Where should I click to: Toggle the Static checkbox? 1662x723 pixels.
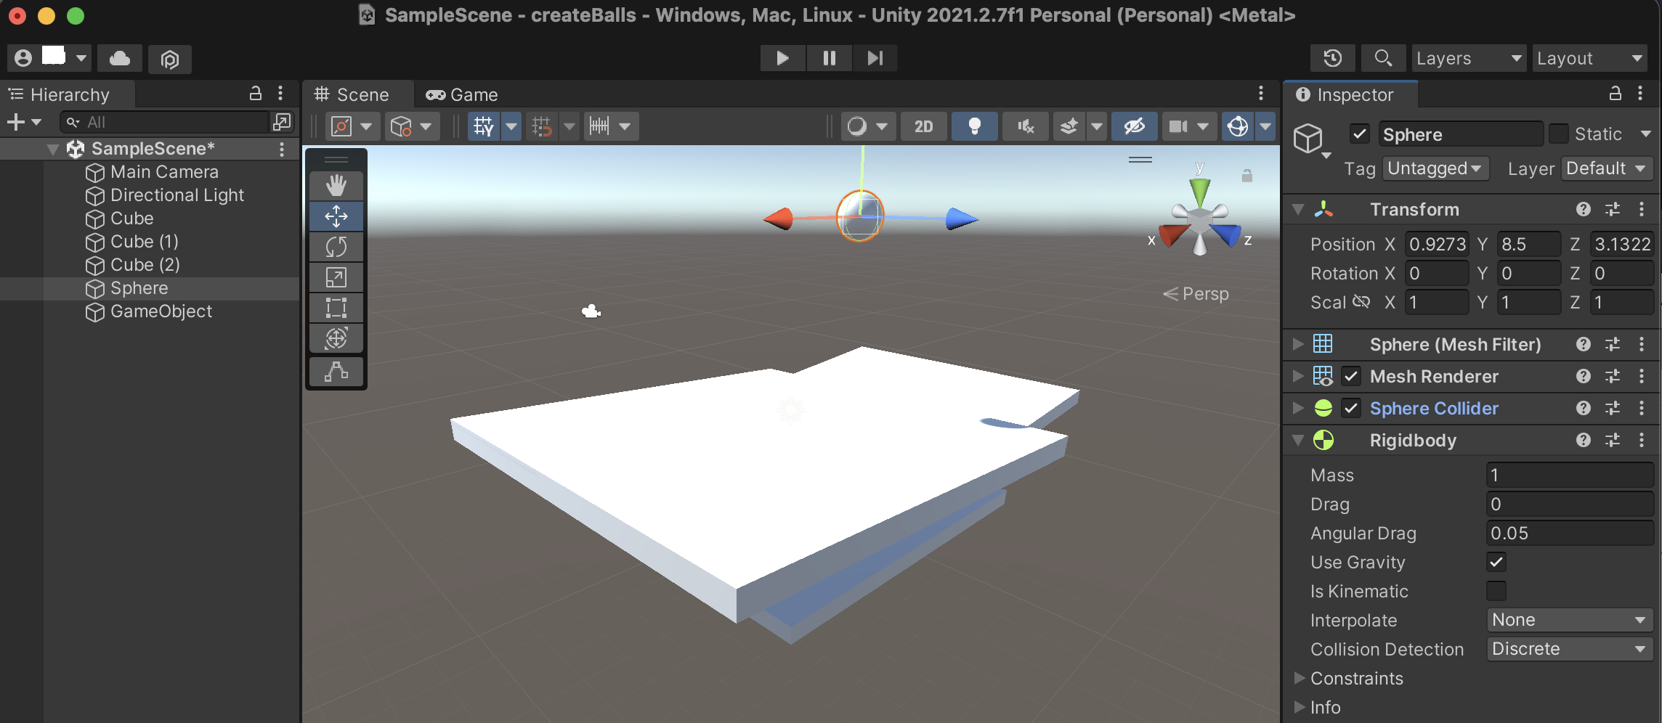1558,134
